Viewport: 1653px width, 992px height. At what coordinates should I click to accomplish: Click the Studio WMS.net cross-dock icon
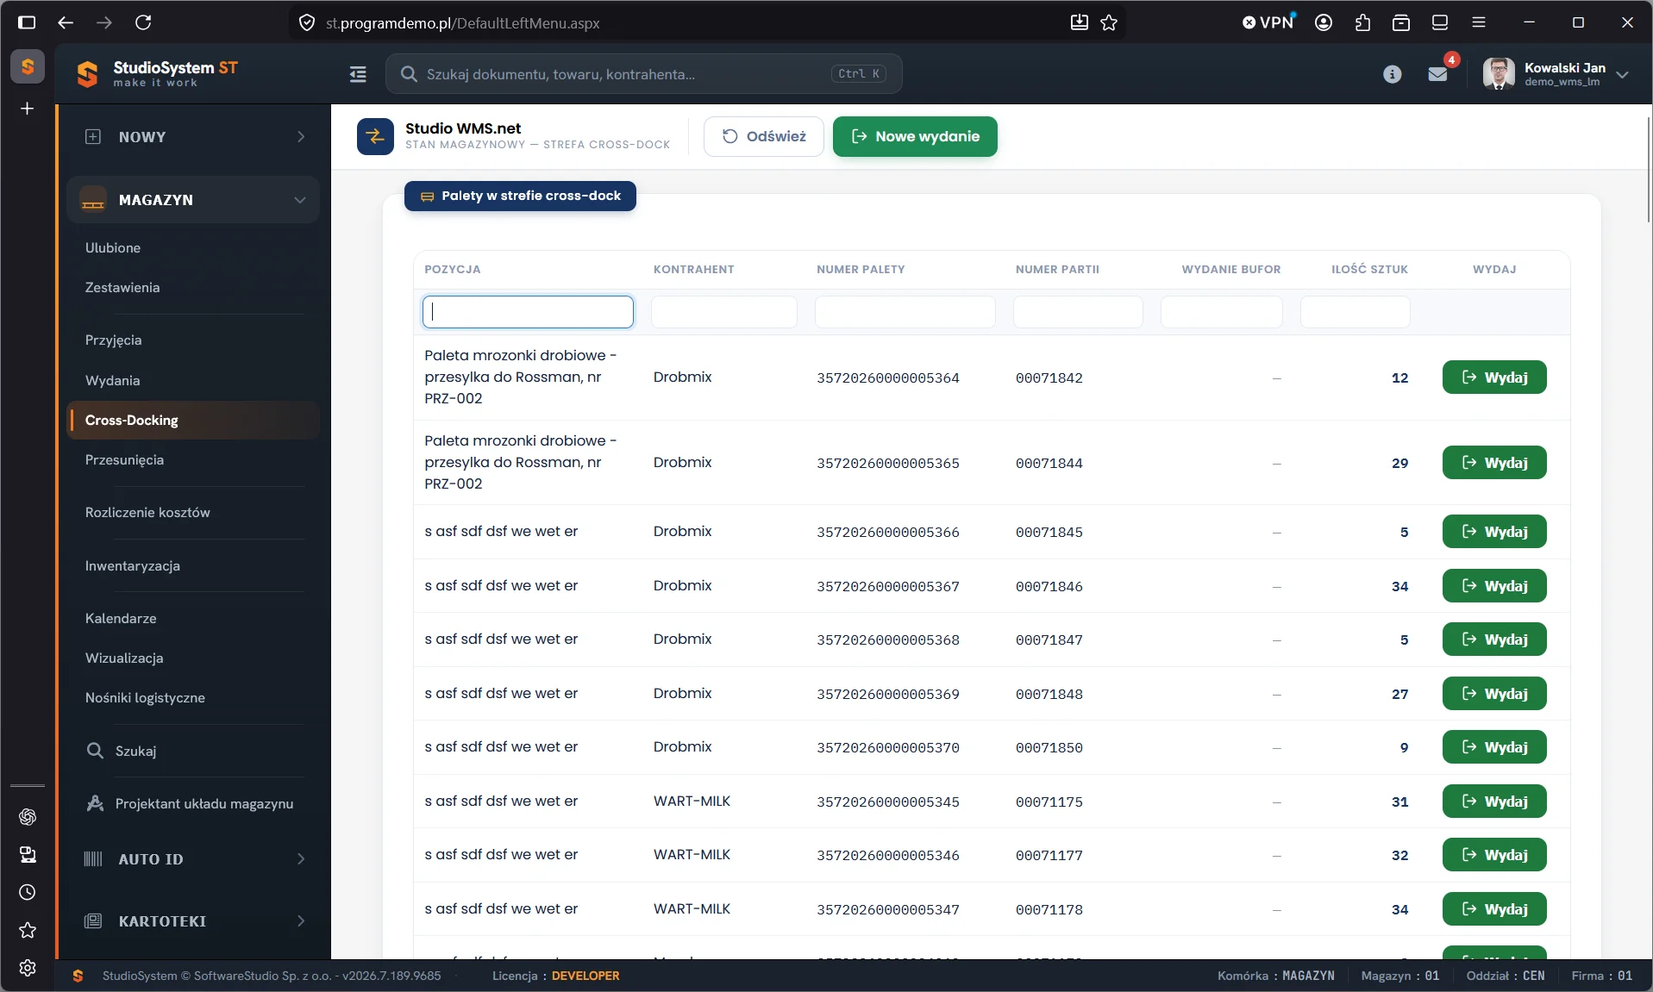coord(375,136)
